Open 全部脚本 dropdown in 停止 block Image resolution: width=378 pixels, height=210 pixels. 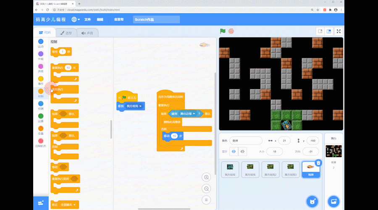pos(68,205)
